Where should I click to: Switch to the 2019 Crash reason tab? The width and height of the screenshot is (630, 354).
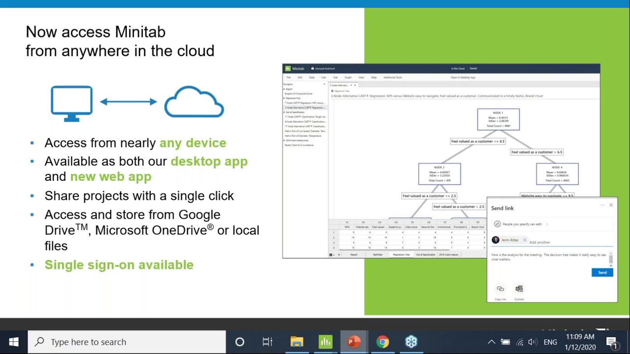click(448, 255)
